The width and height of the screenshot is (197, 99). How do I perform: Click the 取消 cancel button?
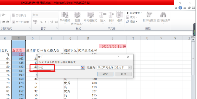(x=124, y=74)
